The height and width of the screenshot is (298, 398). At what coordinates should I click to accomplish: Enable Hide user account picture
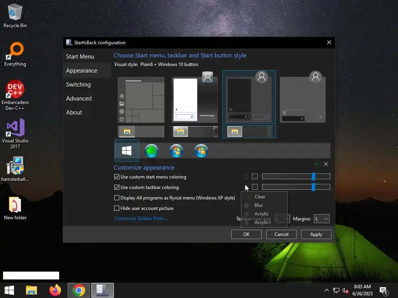117,208
